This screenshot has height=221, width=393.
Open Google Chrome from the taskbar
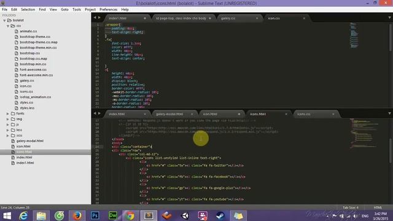130,215
